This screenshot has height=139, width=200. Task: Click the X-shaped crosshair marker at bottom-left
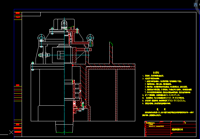(11, 132)
